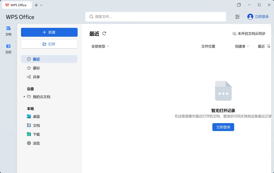Click 浏览 to browse files
The height and width of the screenshot is (173, 274).
(x=33, y=143)
